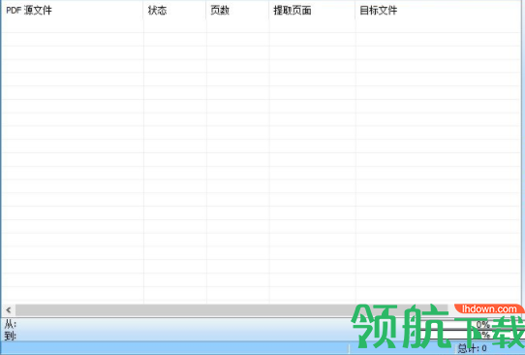This screenshot has height=355, width=525.
Task: Click the horizontal scrollbar left arrow
Action: tap(9, 310)
